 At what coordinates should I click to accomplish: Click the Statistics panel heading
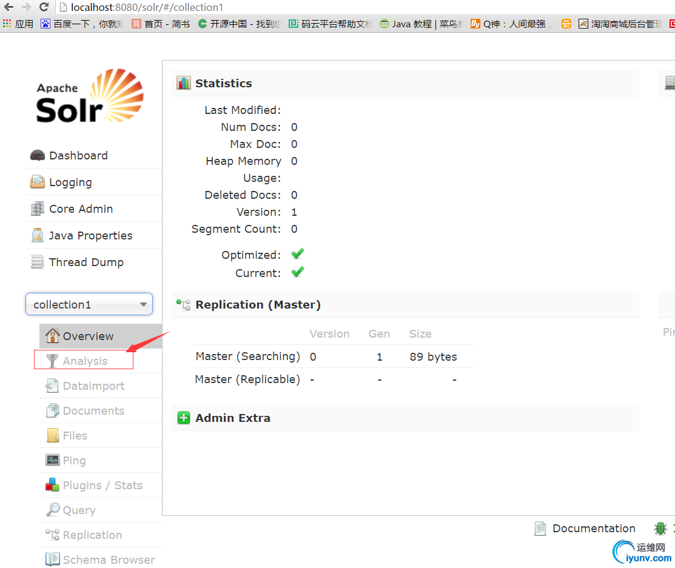point(223,83)
